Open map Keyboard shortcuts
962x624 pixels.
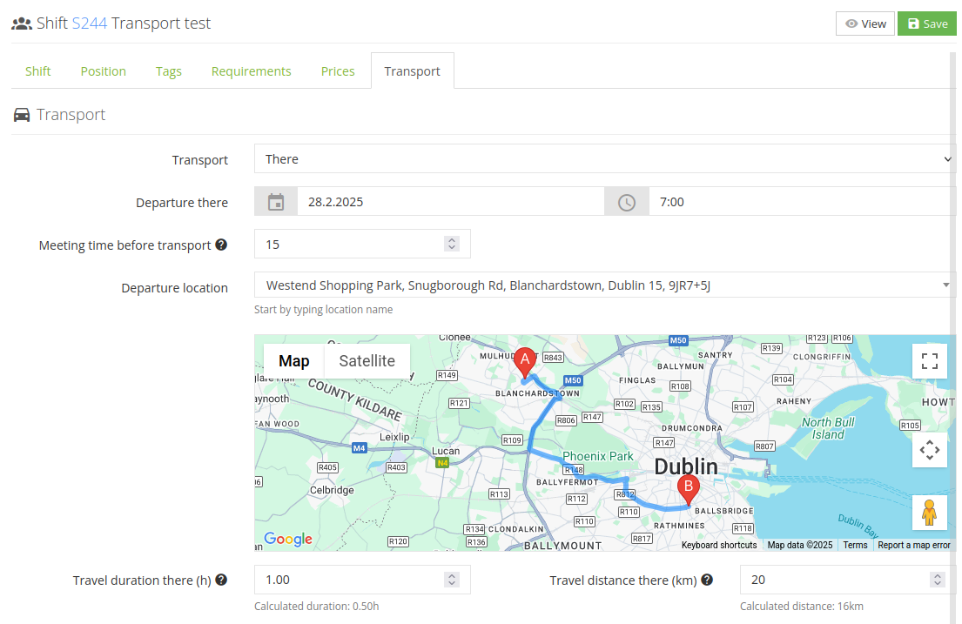point(719,545)
